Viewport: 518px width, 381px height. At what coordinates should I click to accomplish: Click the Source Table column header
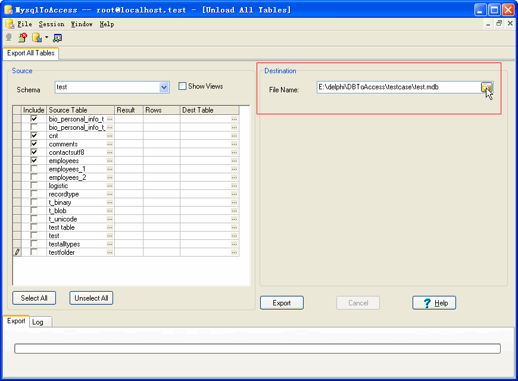pos(80,110)
